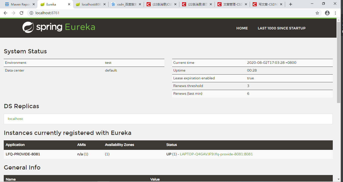Click the address bar URL localhost:8761
The height and width of the screenshot is (182, 343).
47,13
